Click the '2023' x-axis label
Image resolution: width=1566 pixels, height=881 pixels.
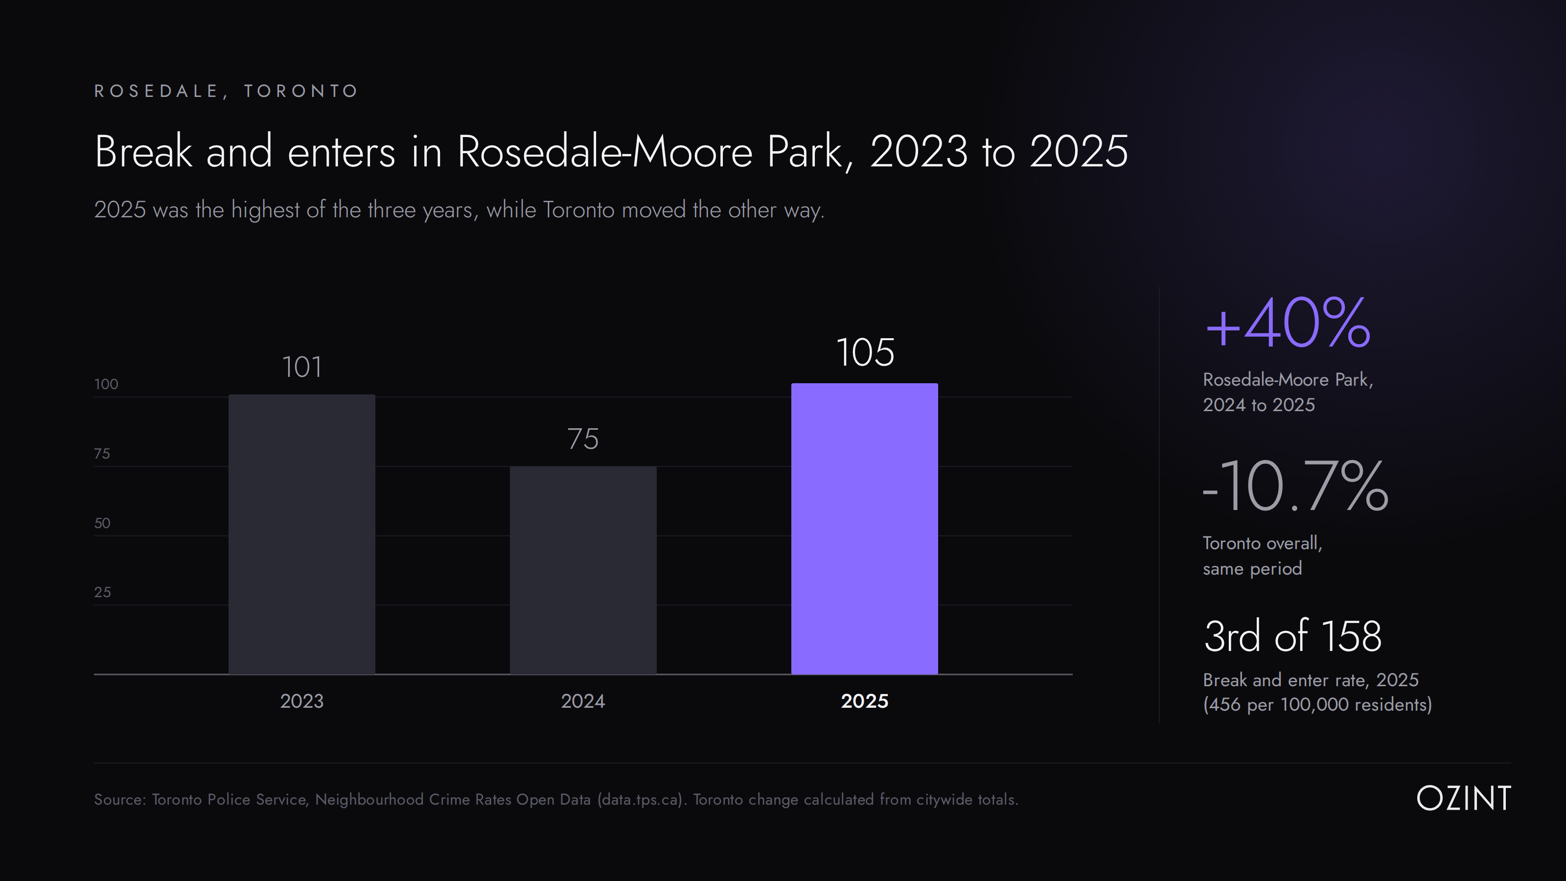(301, 701)
